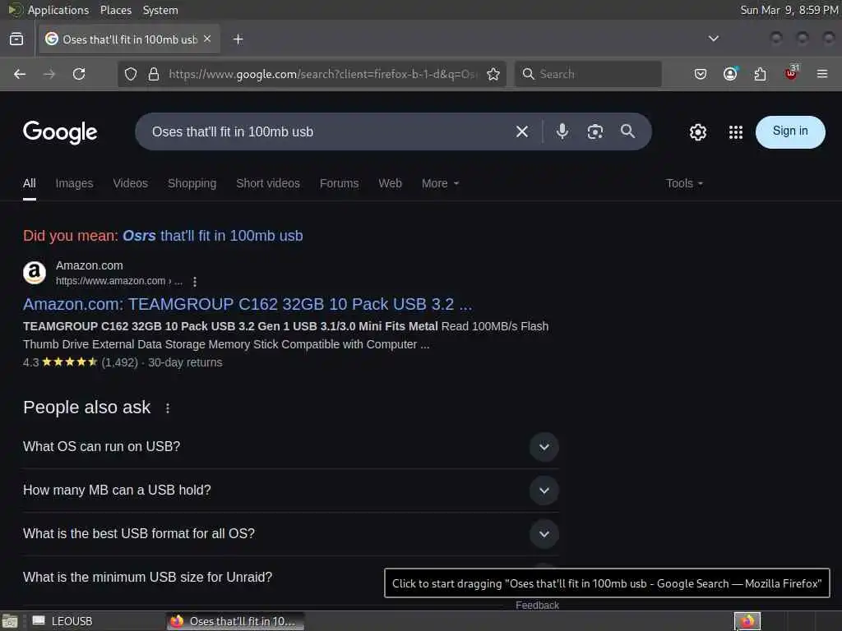Switch to the Short videos tab
The image size is (842, 631).
(x=268, y=183)
